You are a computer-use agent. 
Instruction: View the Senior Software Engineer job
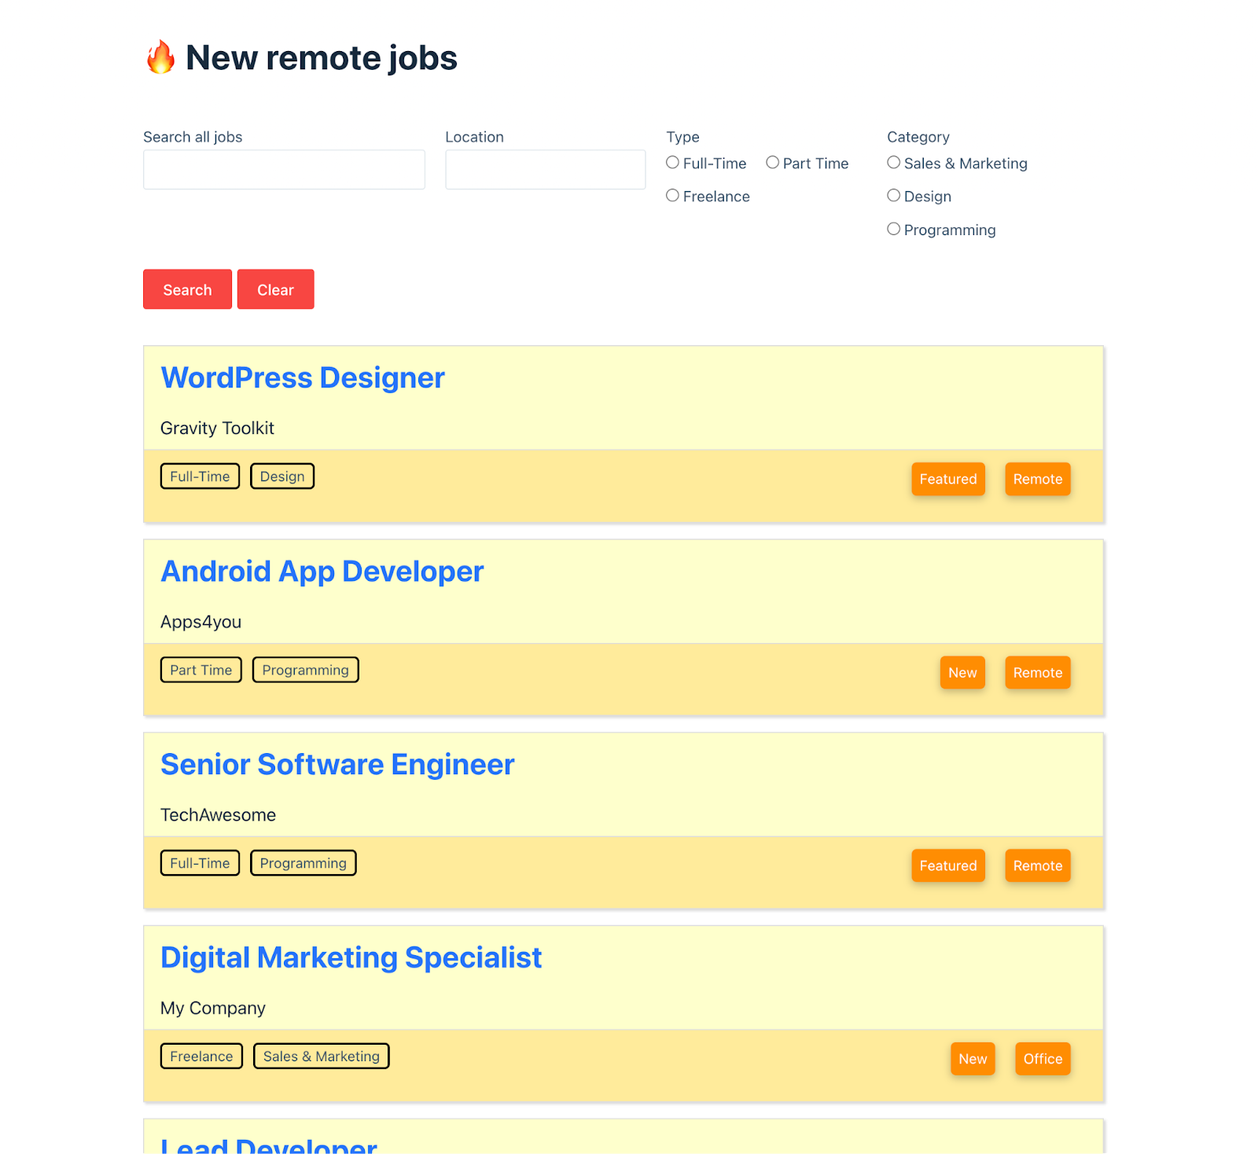337,765
